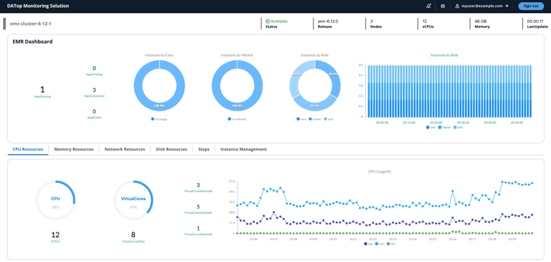Toggle core legend under role donut chart
This screenshot has width=551, height=262.
tap(302, 119)
